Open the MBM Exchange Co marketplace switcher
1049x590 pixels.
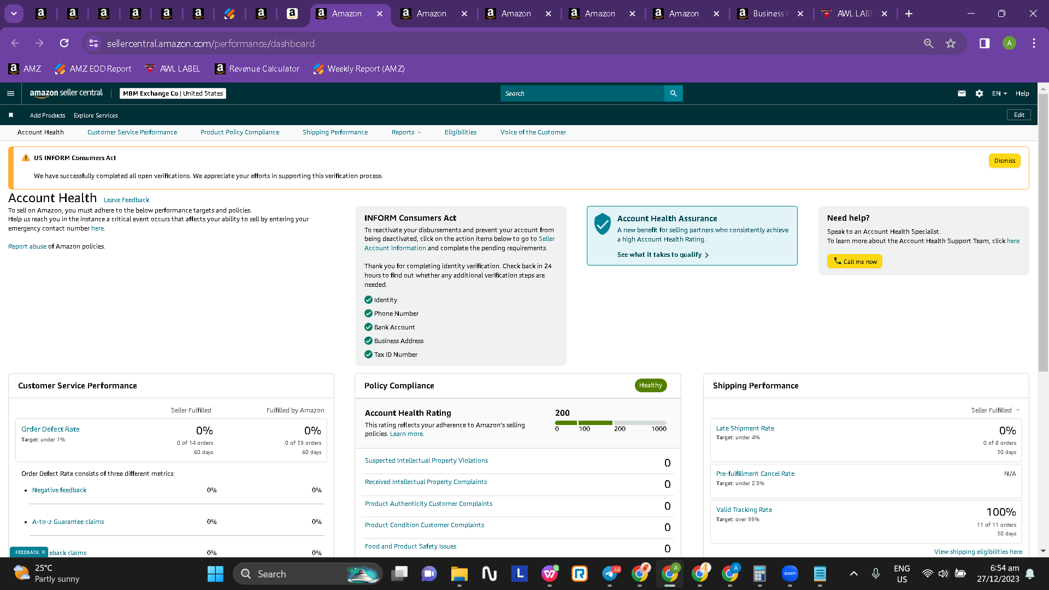click(x=173, y=93)
